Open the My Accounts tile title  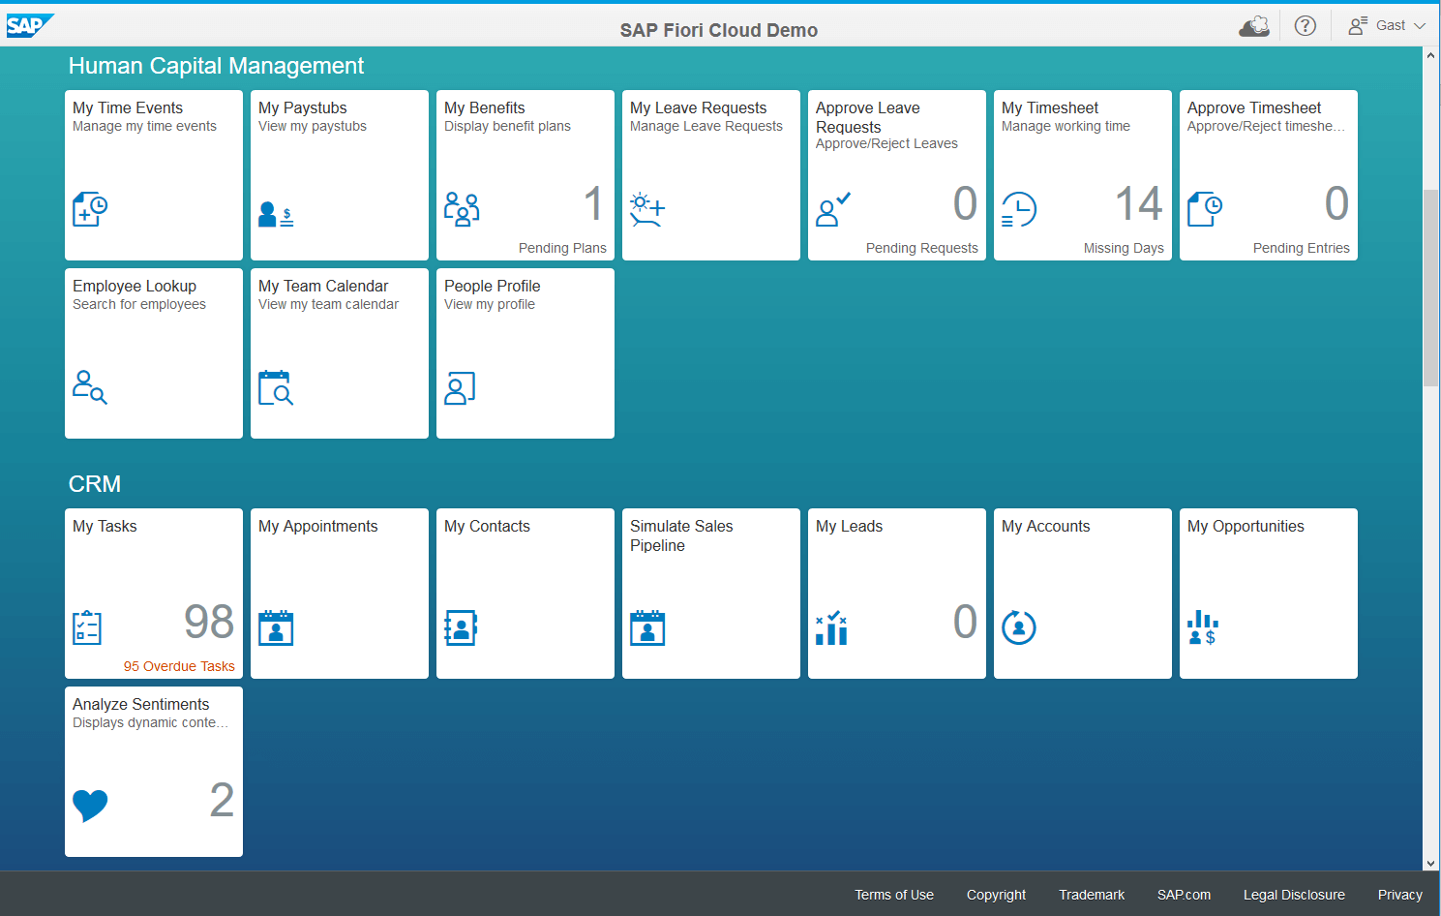(1045, 526)
